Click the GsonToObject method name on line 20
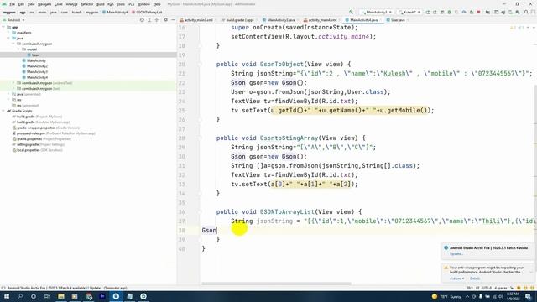 [x=282, y=65]
